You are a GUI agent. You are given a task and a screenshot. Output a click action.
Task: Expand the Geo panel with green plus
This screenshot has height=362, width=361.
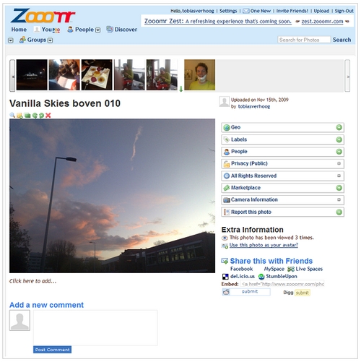339,127
